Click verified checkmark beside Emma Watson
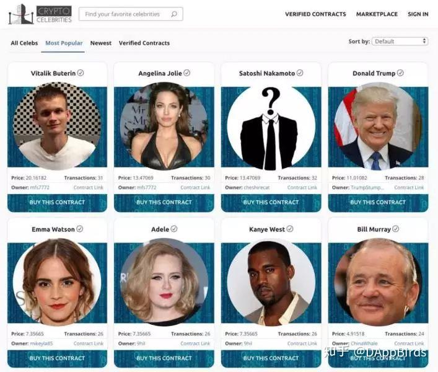The width and height of the screenshot is (438, 372). pos(80,229)
